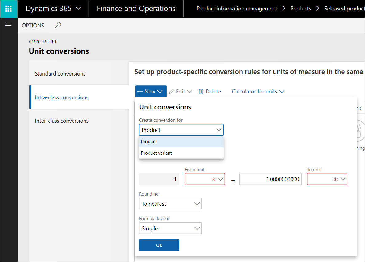Open the OPTIONS menu
Screen dimensions: 365x262
tap(33, 25)
